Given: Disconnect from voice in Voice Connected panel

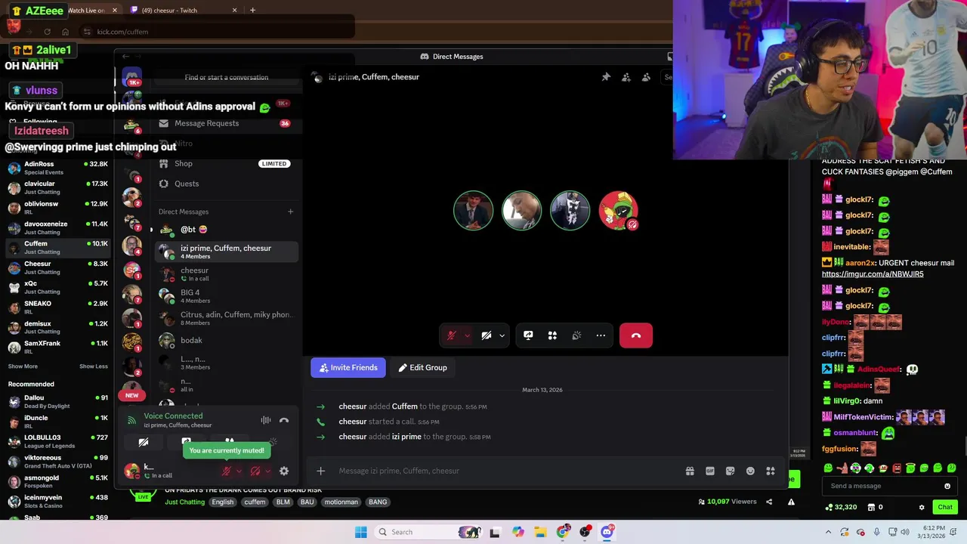Looking at the screenshot, I should [x=284, y=420].
